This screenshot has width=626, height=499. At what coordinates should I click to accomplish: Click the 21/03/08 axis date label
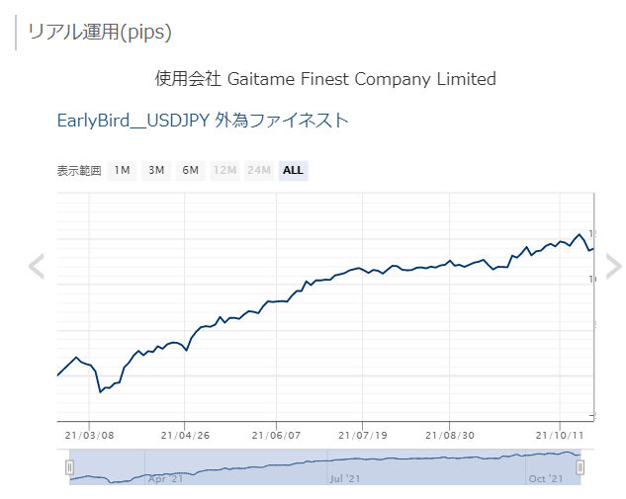[90, 435]
